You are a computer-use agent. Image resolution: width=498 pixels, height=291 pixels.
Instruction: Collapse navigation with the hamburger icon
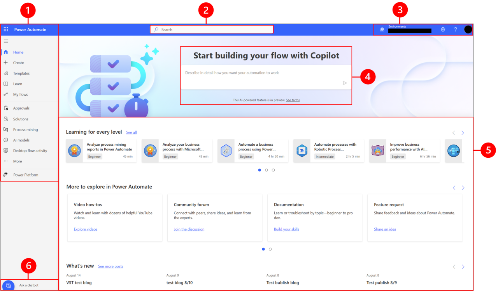point(6,41)
